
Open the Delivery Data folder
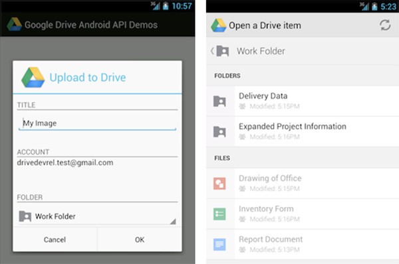click(x=303, y=101)
